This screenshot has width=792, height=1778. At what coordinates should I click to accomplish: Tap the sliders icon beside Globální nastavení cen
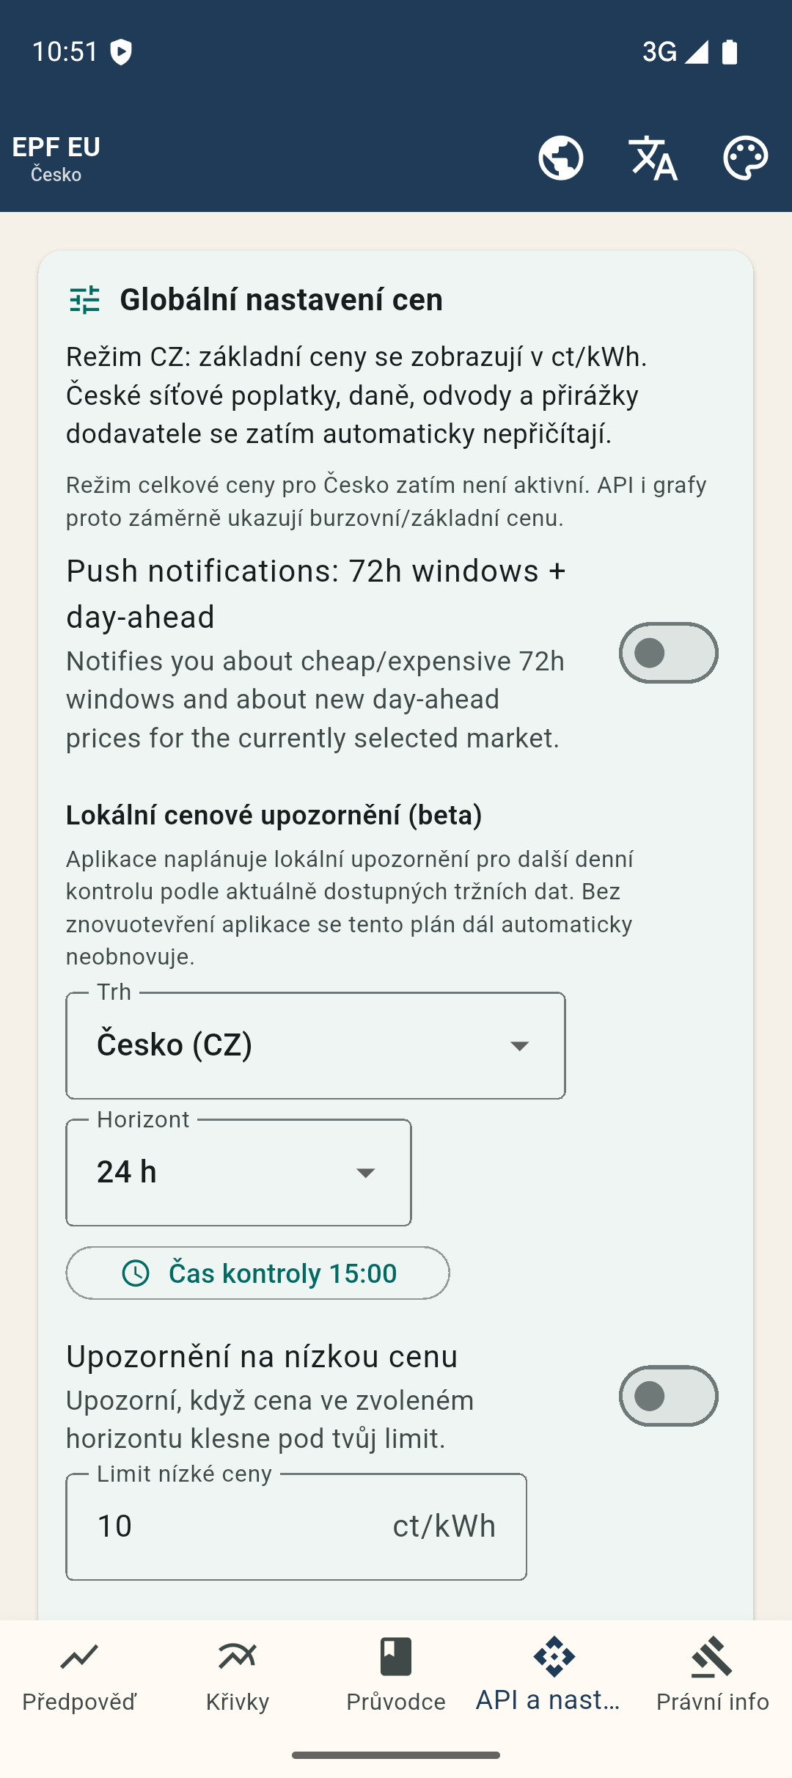(x=84, y=300)
